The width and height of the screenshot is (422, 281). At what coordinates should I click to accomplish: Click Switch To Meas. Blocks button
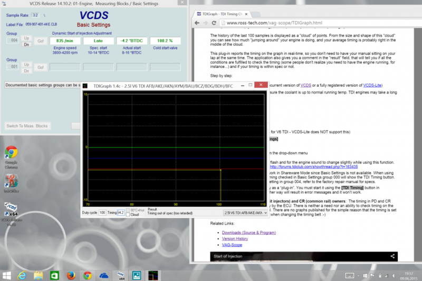pyautogui.click(x=27, y=126)
